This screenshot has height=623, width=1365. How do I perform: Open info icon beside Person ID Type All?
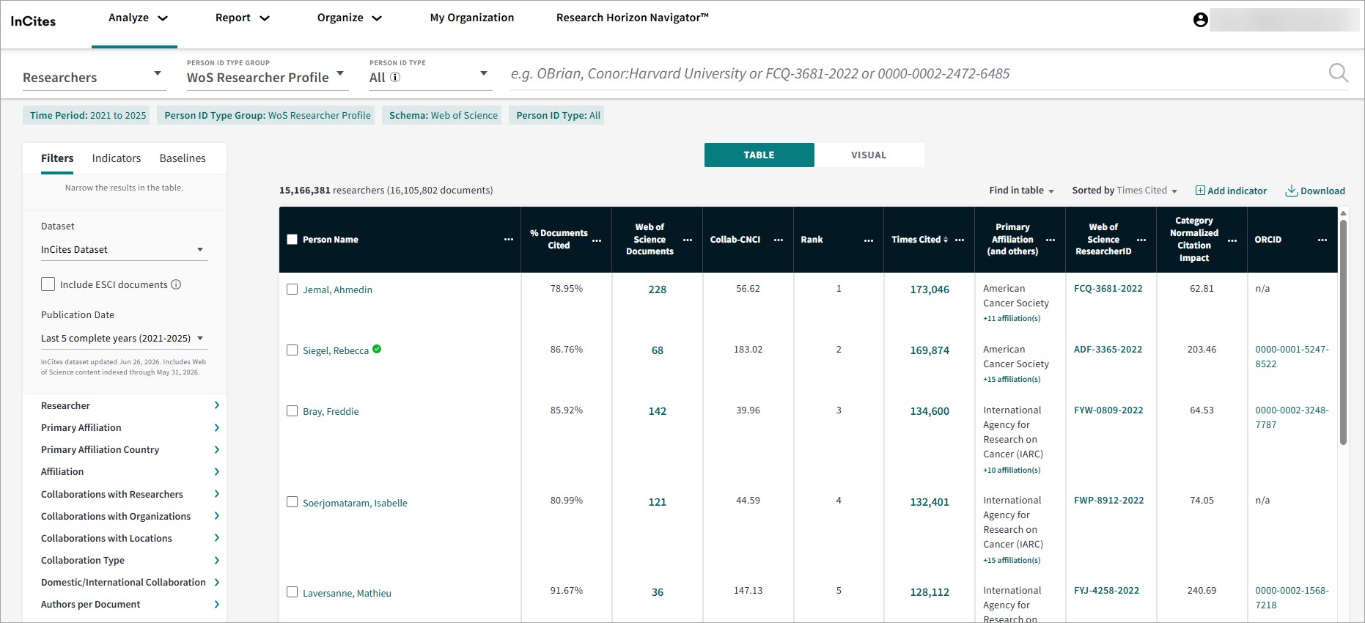tap(395, 77)
